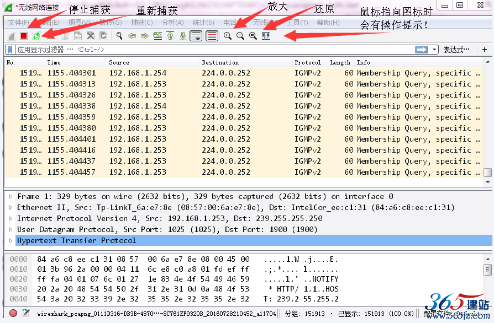Toggle auto-scroll during live capture

[x=196, y=36]
